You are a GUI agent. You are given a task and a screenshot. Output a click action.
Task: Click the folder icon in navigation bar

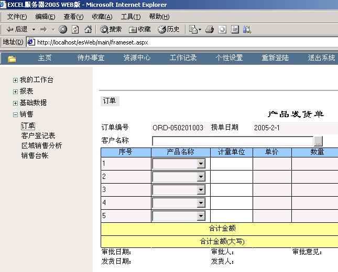12,58
